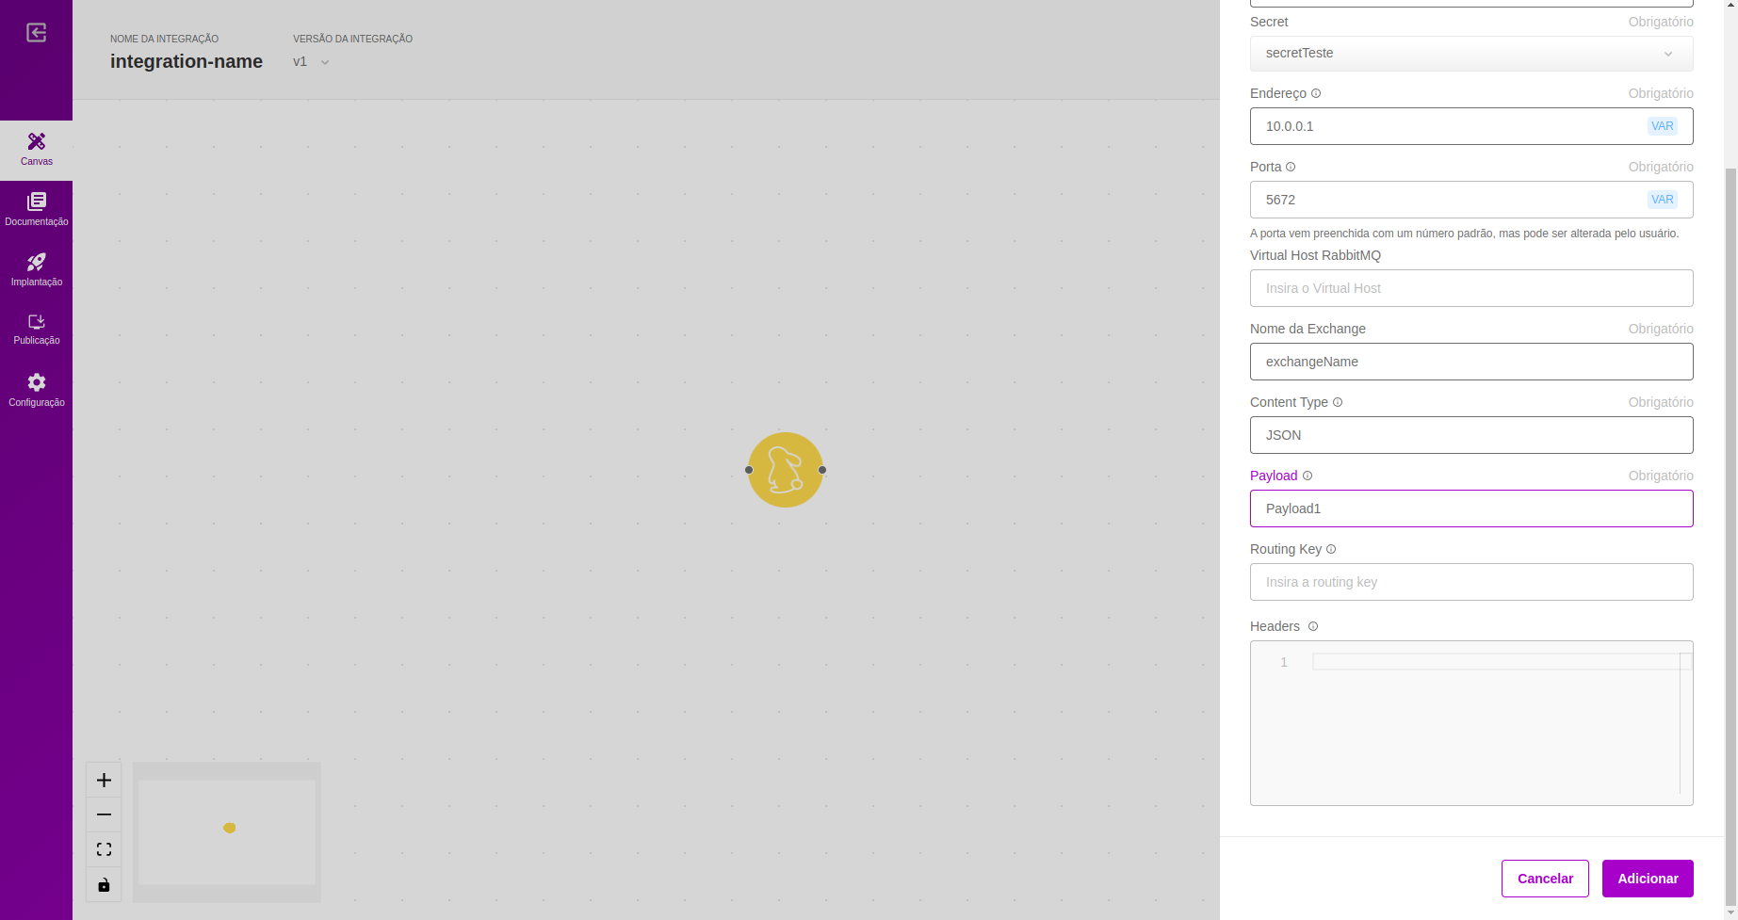Click the Payload field with Payload1
This screenshot has height=920, width=1738.
(1471, 508)
